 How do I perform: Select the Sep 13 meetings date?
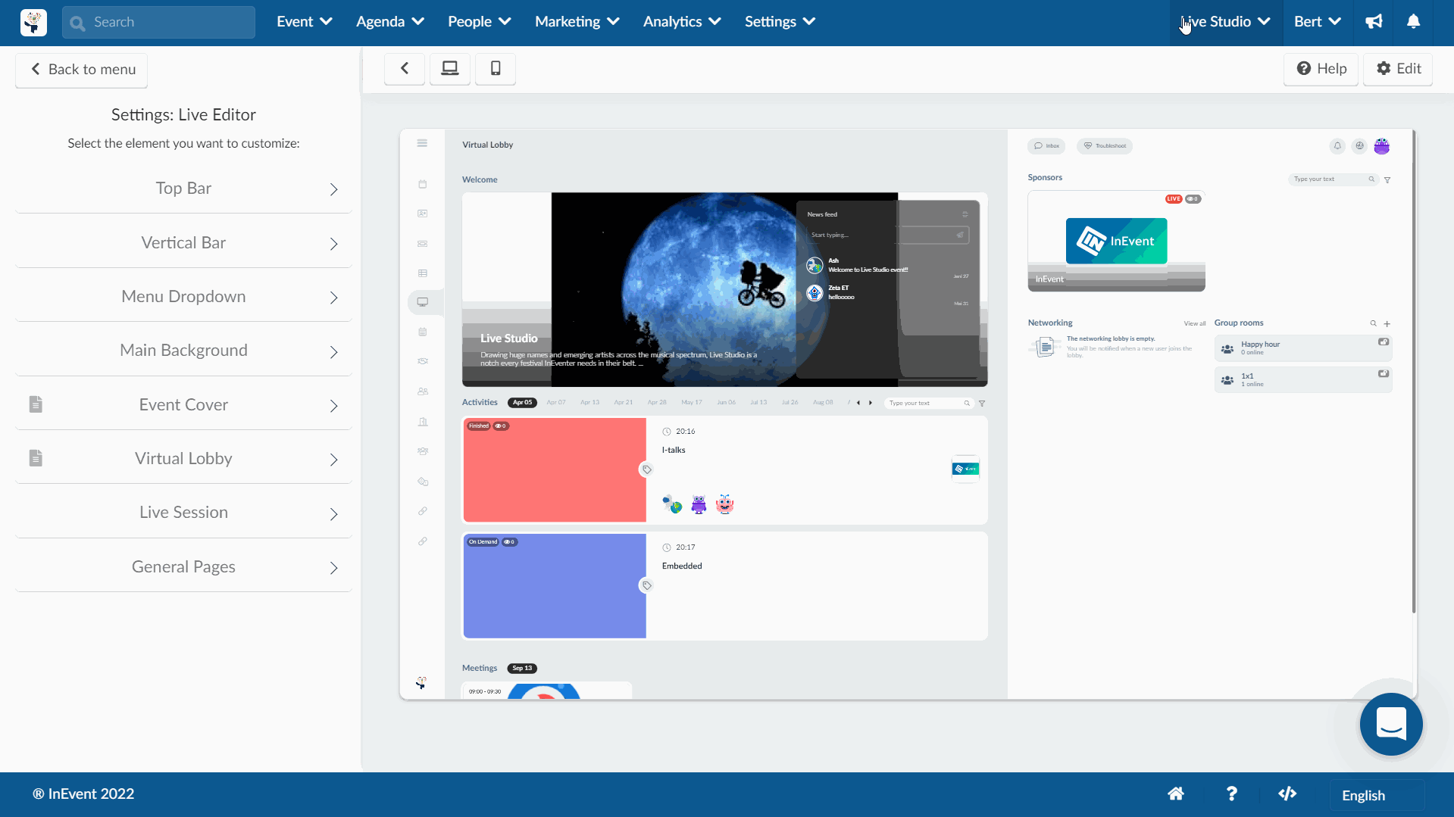click(522, 669)
